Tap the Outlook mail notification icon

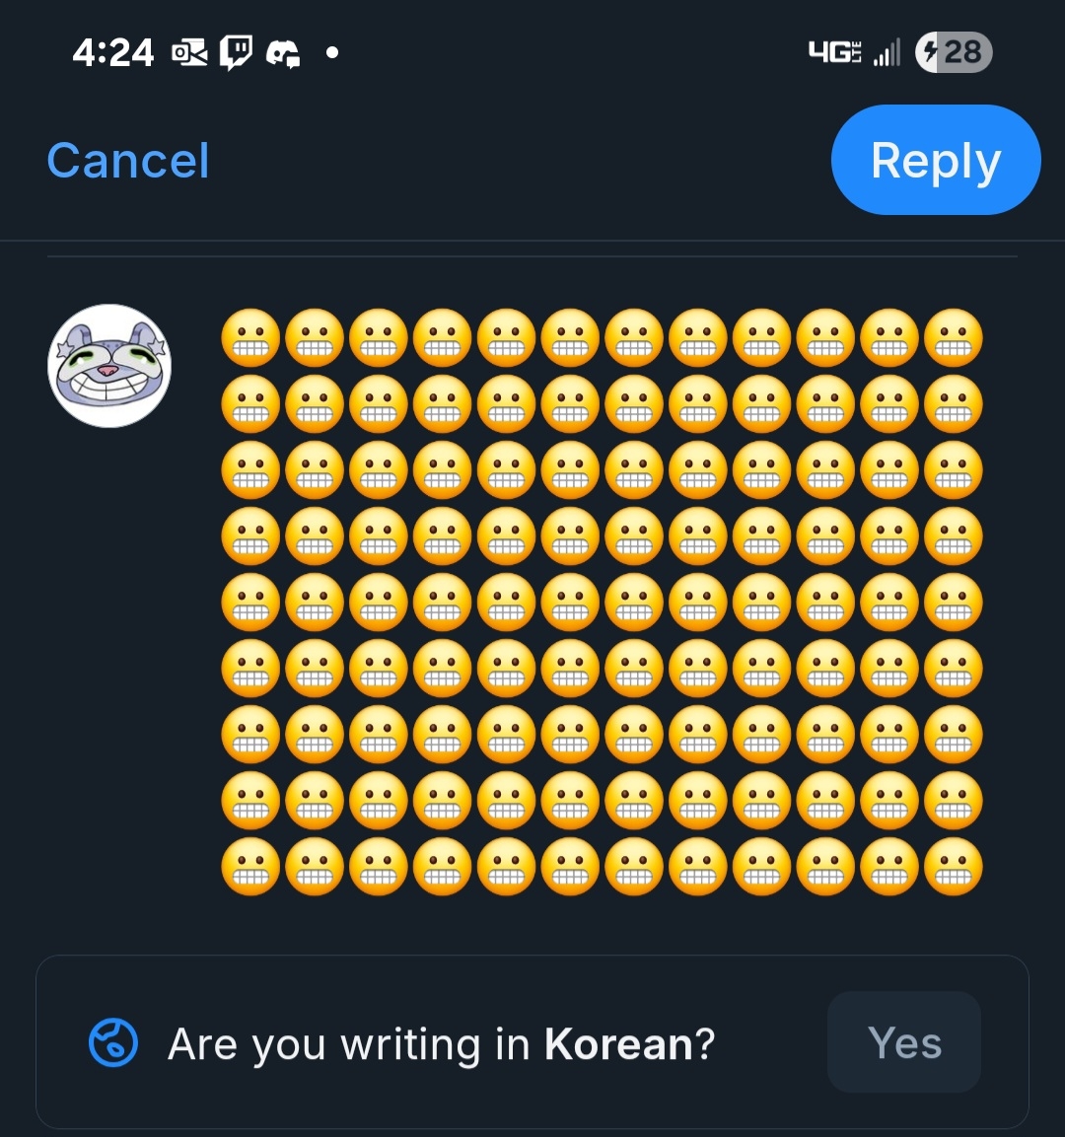189,52
